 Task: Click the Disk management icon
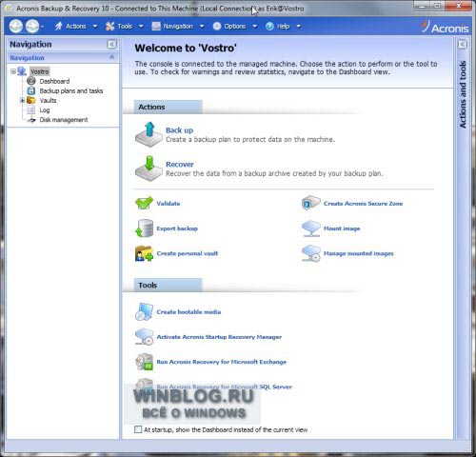pos(31,120)
